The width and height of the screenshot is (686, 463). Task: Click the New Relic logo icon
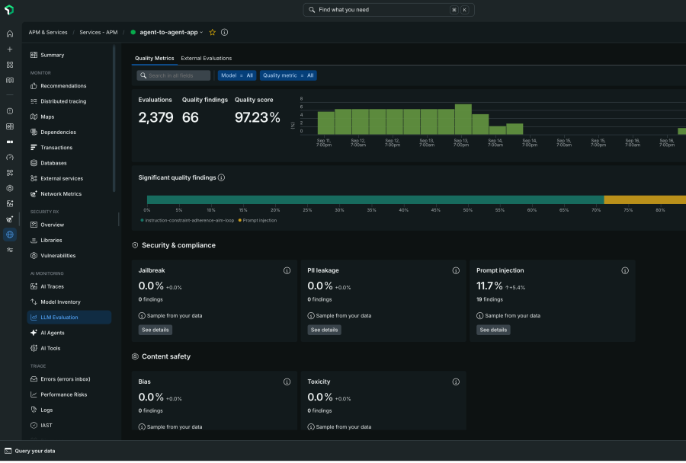point(9,10)
